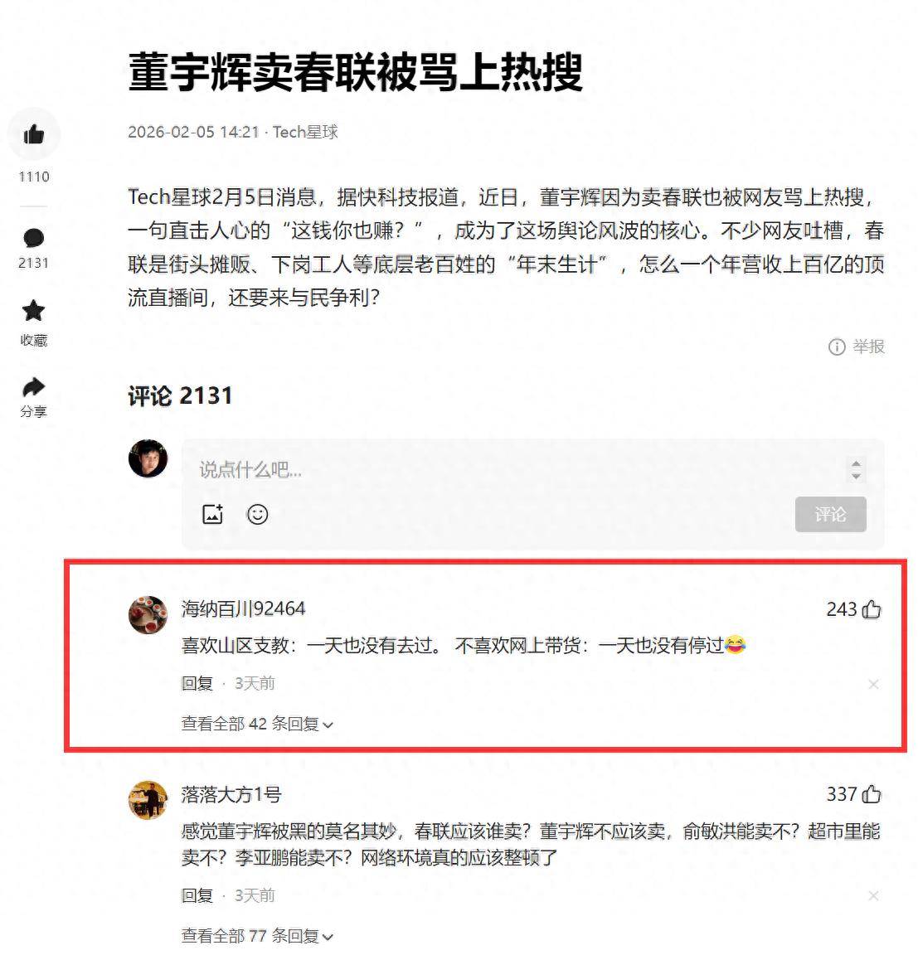Submit the comment with the 评论 button
Screen dimensions: 918x955
830,514
